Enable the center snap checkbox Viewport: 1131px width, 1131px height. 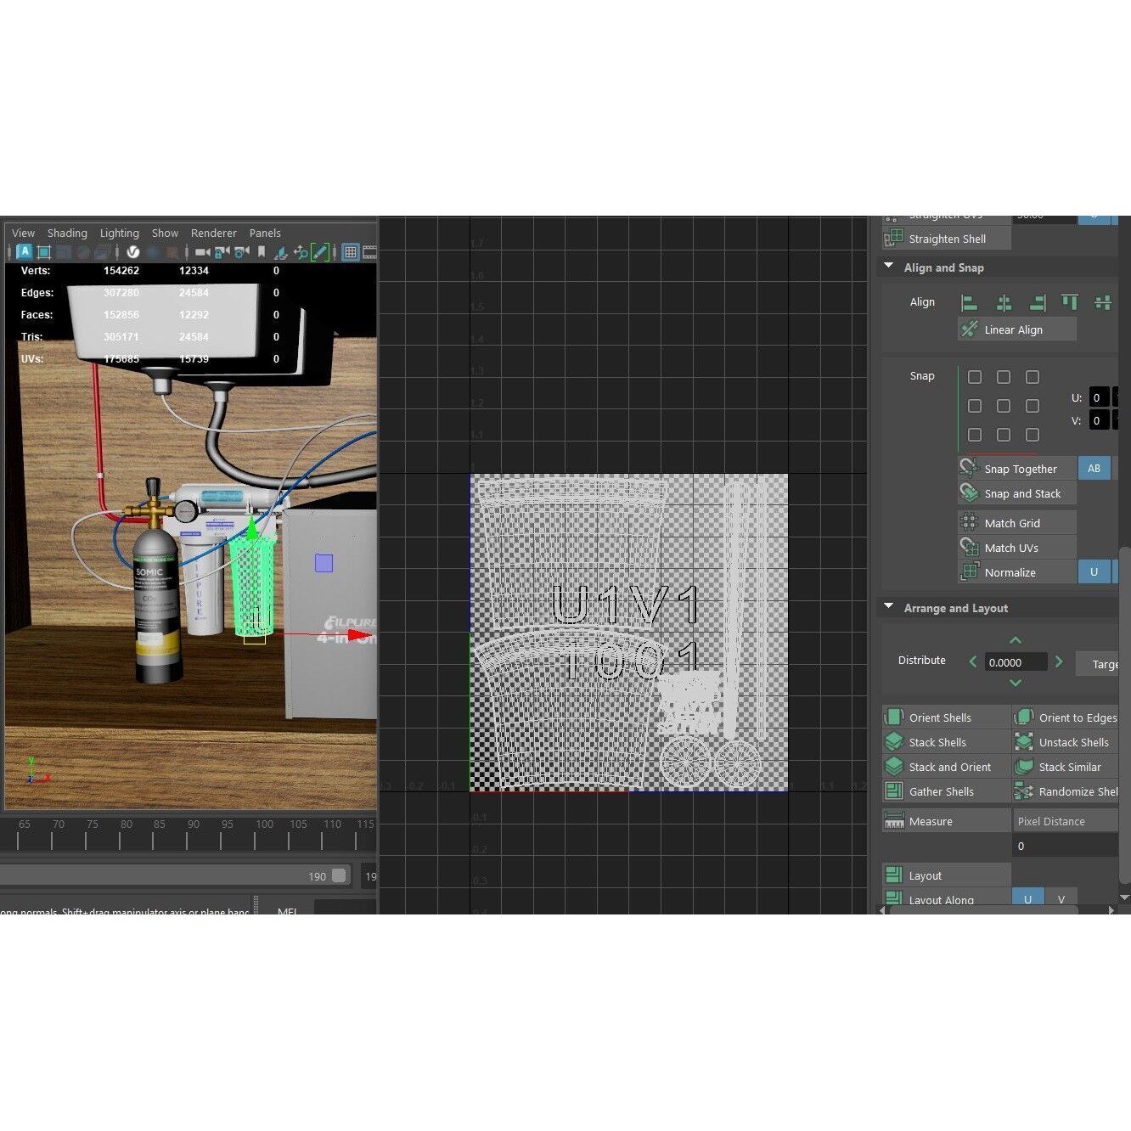click(x=1004, y=406)
